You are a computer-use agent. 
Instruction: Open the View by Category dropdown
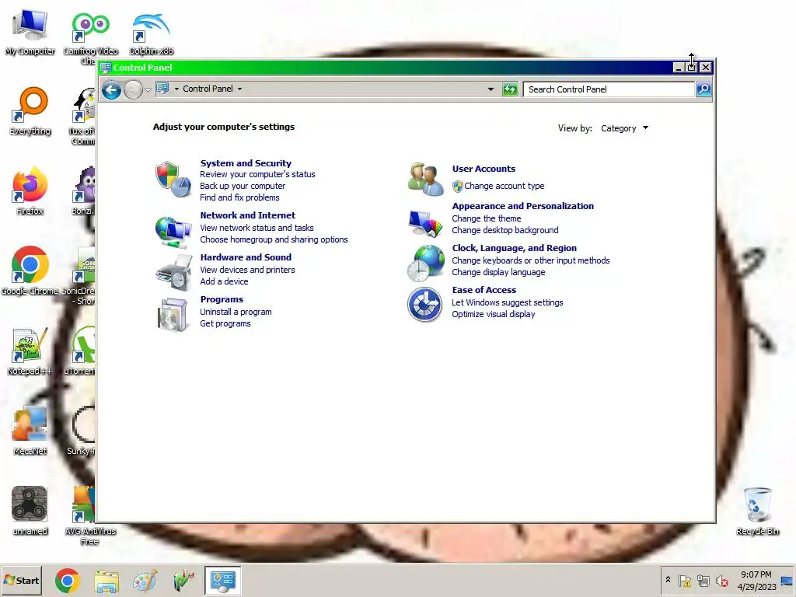(624, 128)
